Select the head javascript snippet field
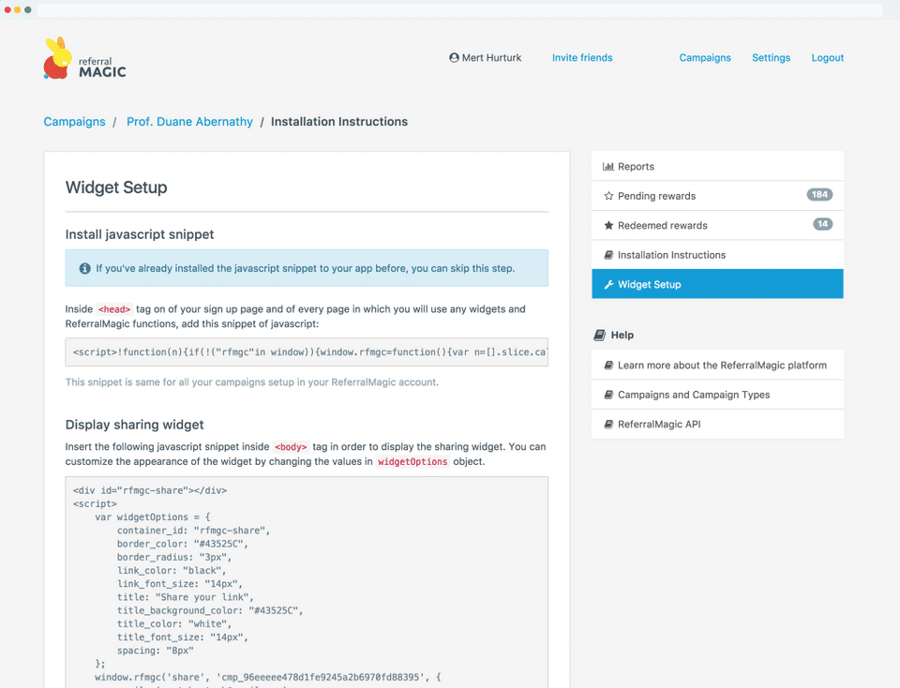 tap(307, 353)
